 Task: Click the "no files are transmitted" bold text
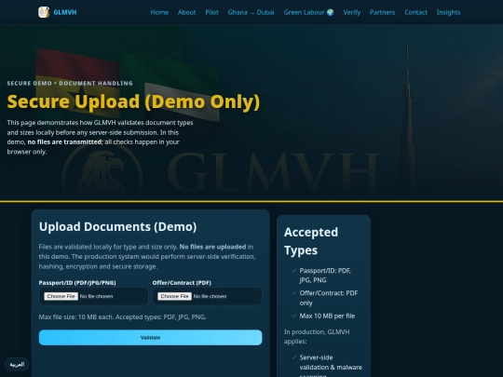64,142
